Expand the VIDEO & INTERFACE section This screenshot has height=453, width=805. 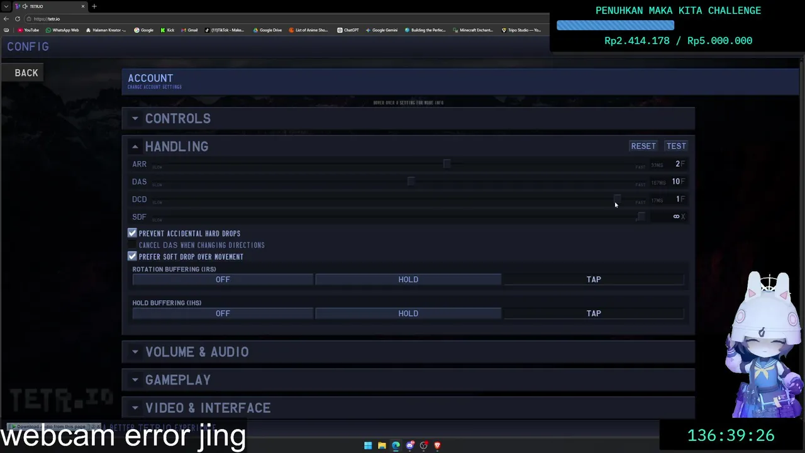tap(408, 408)
